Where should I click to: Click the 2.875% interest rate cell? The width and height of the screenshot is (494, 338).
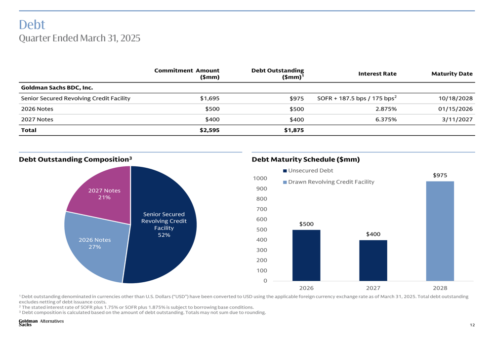point(386,109)
